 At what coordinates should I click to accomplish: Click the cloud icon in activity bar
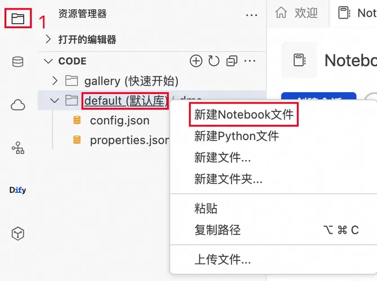click(x=18, y=105)
